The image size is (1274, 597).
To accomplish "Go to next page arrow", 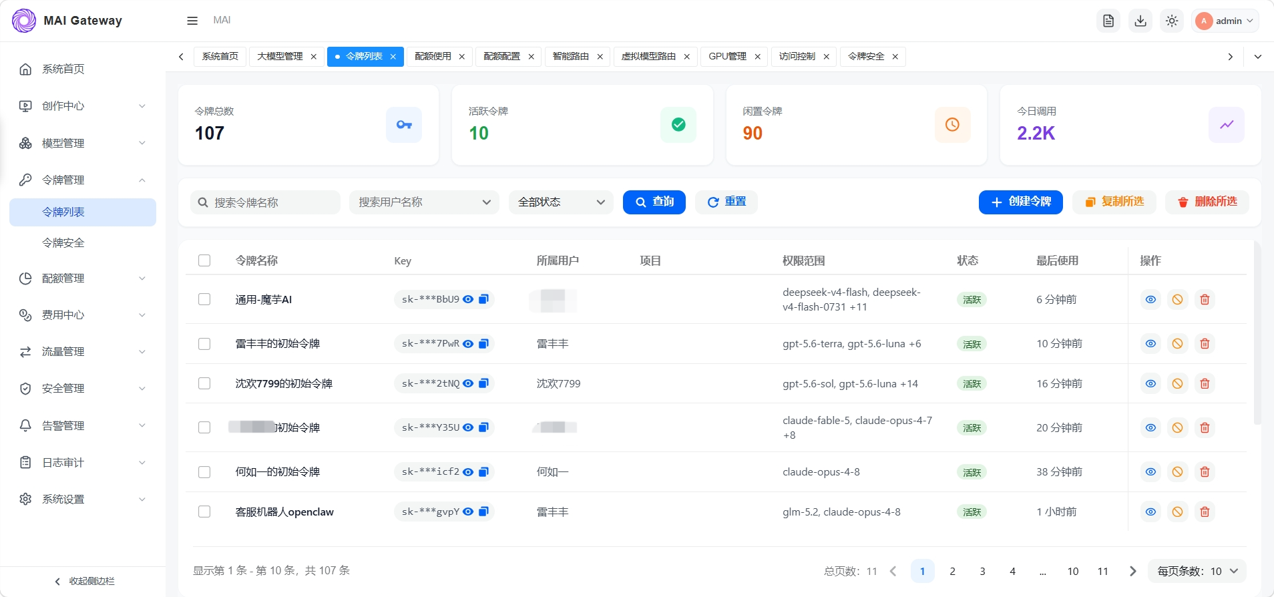I will pyautogui.click(x=1132, y=571).
